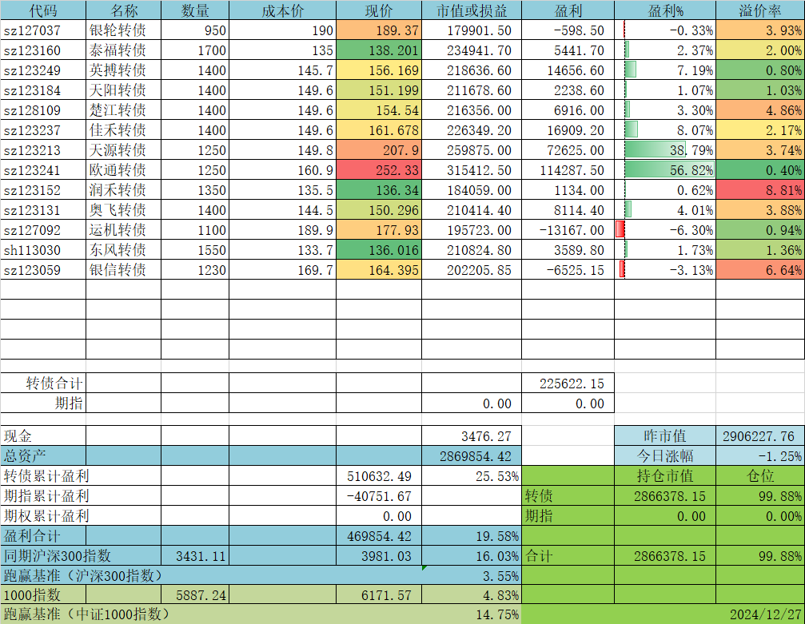
Task: Click the 楚江转债 name cell
Action: [x=124, y=110]
